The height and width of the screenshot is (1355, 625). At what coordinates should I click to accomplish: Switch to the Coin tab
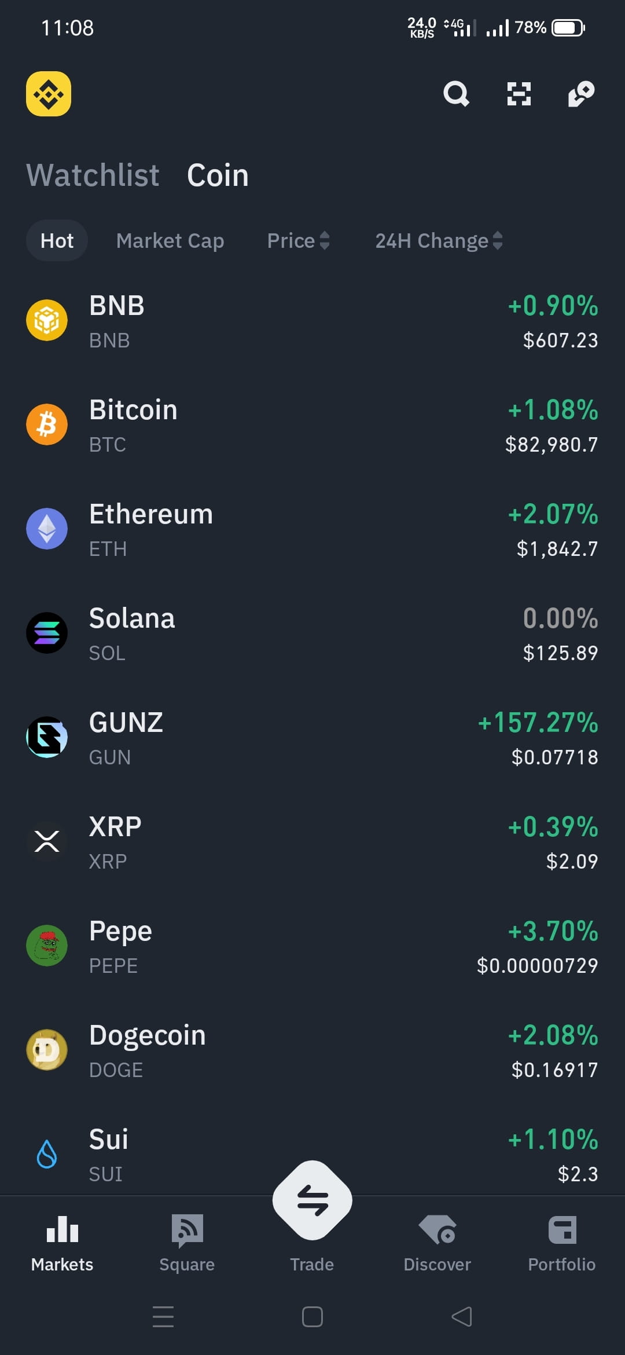[x=218, y=175]
